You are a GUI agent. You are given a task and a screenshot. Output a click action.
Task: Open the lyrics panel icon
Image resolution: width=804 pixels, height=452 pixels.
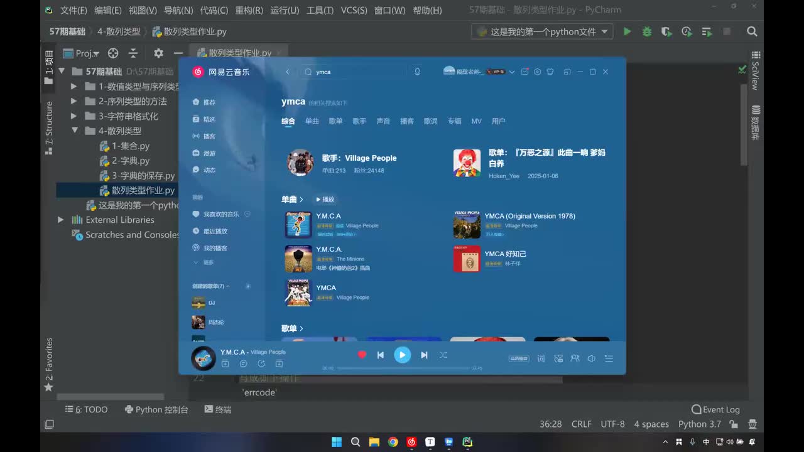point(541,358)
